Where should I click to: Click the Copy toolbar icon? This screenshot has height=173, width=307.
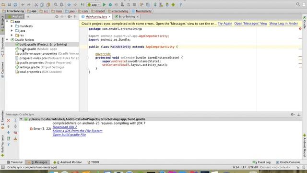point(42,4)
